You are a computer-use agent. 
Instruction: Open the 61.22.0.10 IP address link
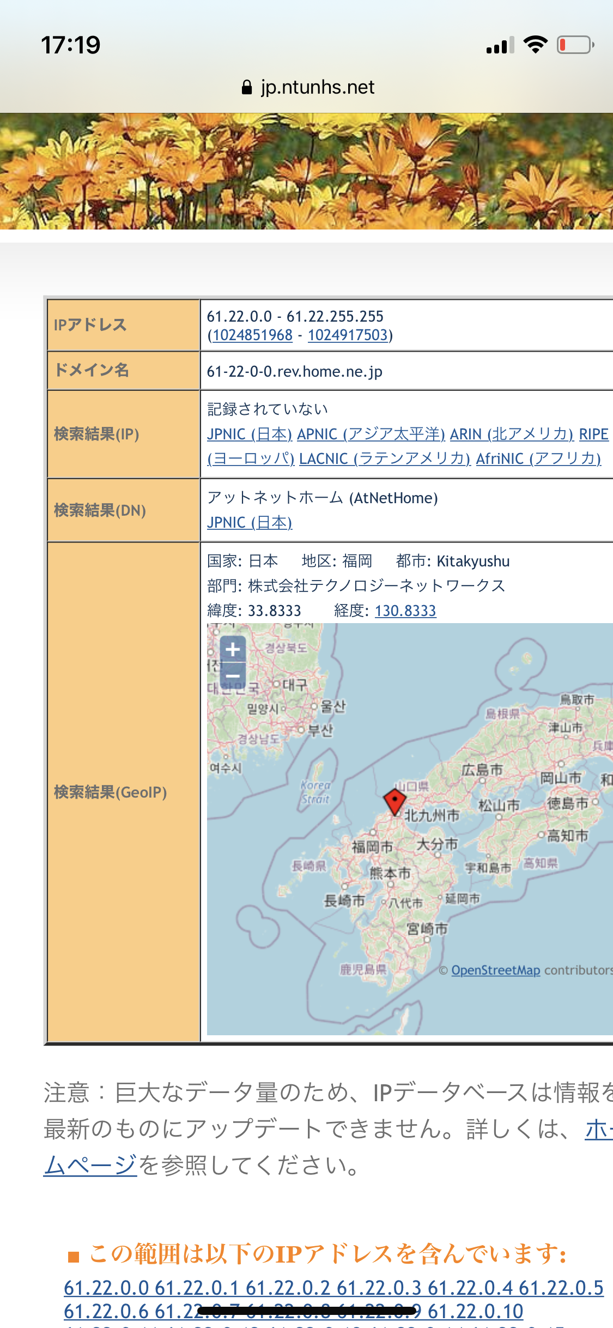click(475, 1311)
